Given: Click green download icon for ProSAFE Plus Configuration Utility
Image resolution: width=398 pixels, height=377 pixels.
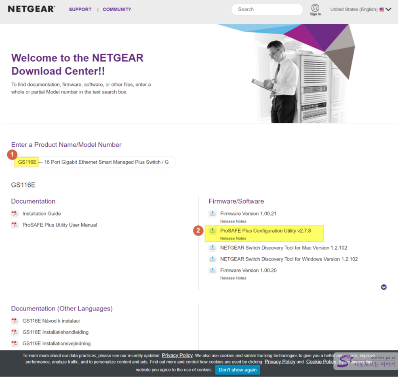Looking at the screenshot, I should tap(213, 231).
